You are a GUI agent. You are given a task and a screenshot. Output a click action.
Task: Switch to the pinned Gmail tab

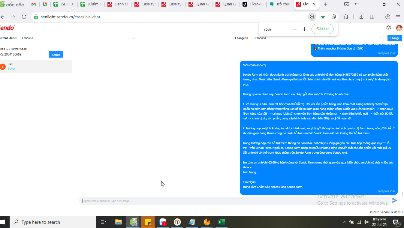34,4
